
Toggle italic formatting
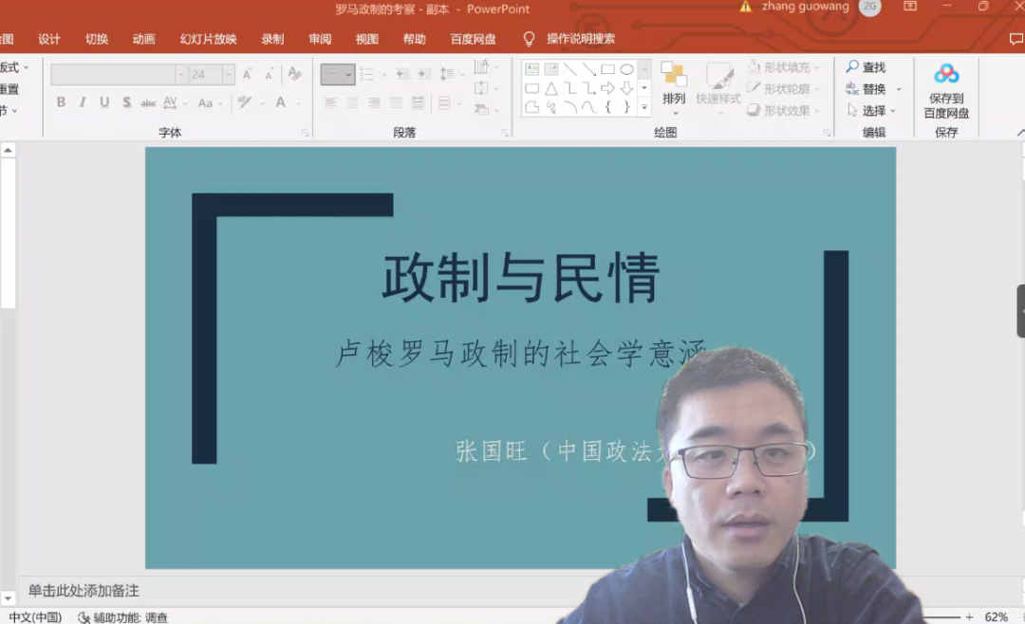click(83, 102)
